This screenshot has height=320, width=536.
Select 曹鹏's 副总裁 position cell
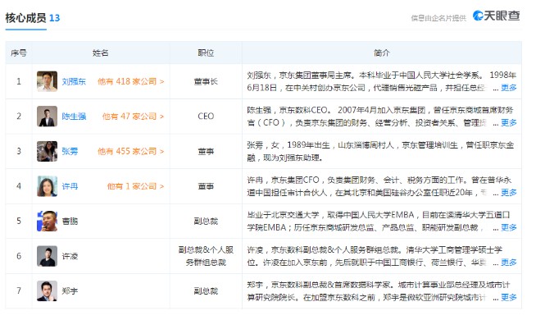coord(206,221)
